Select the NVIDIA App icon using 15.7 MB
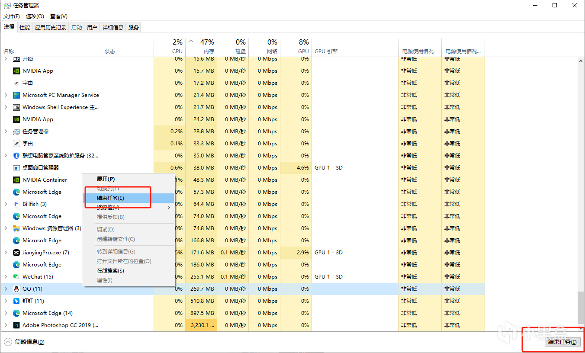The height and width of the screenshot is (353, 585). pyautogui.click(x=16, y=71)
